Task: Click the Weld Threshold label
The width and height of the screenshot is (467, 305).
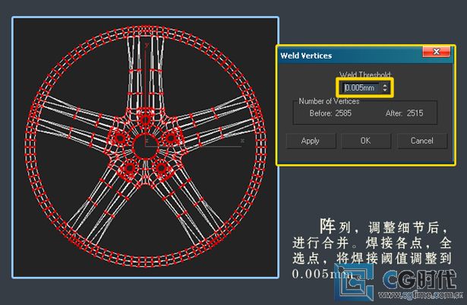Action: (364, 75)
